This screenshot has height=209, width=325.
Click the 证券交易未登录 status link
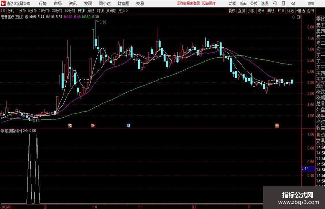[x=188, y=3]
